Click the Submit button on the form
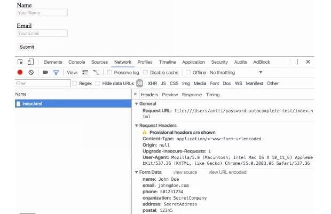The image size is (331, 214). (27, 47)
